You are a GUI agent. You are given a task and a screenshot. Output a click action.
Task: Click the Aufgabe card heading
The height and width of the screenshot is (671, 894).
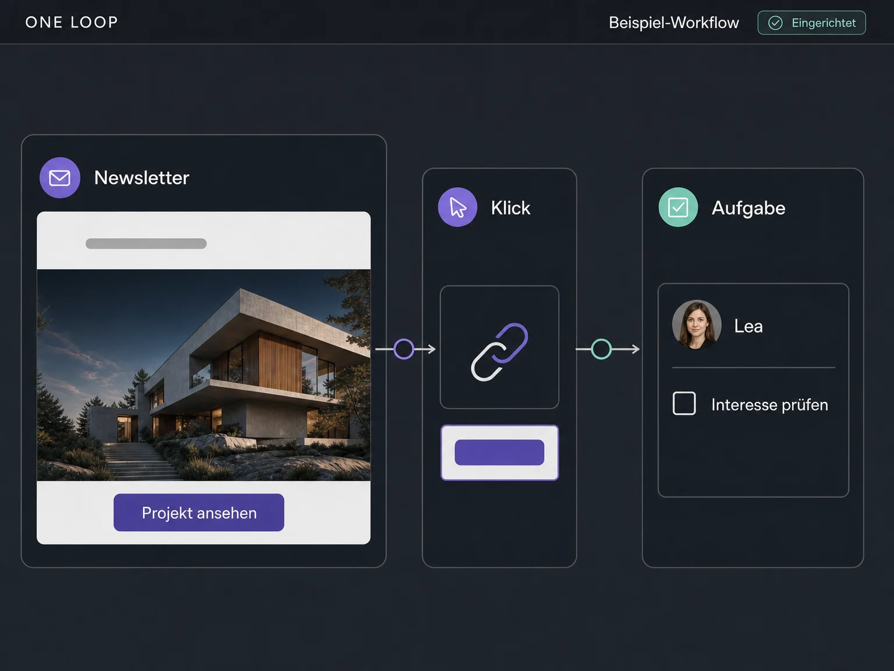point(748,209)
